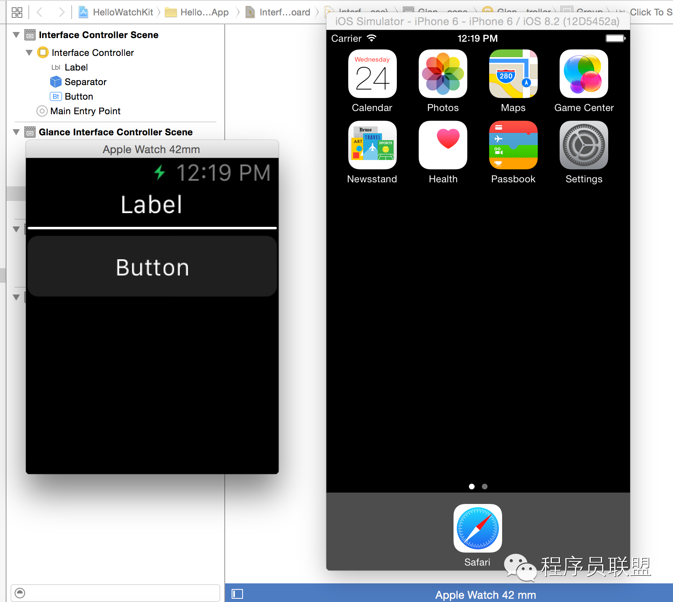Collapse the Glance Interface Controller Scene

tap(16, 132)
